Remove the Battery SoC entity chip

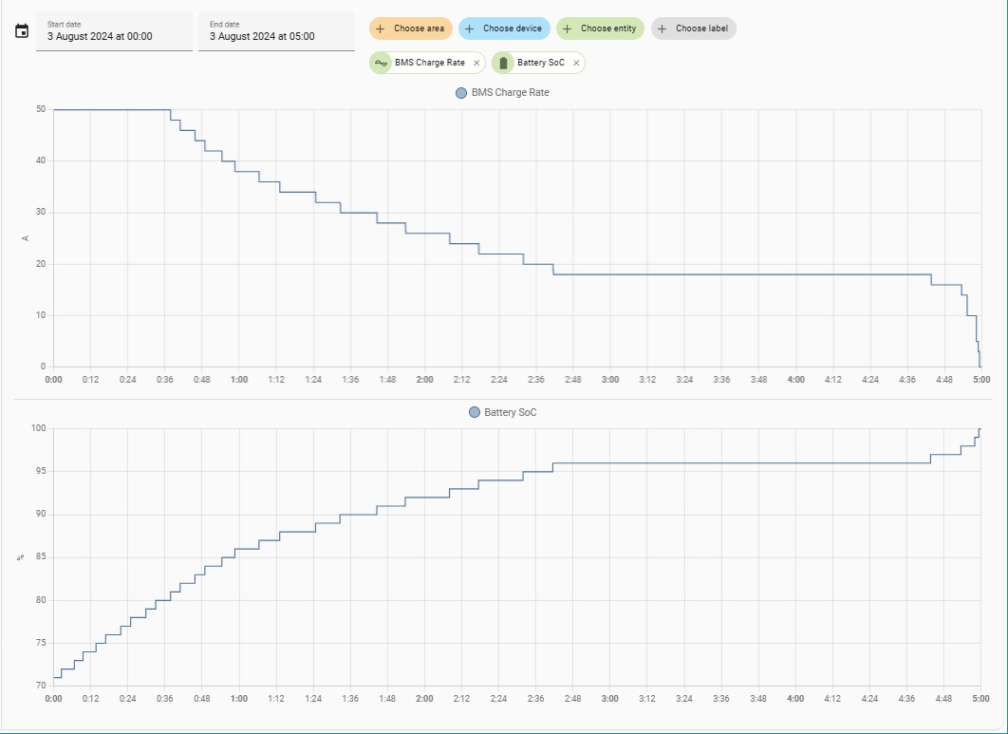pos(576,63)
